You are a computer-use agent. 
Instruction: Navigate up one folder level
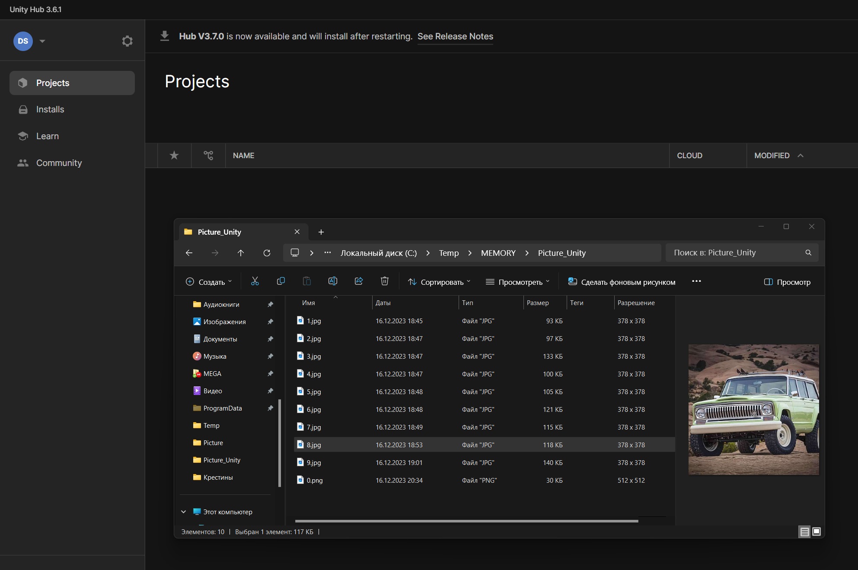pyautogui.click(x=241, y=253)
